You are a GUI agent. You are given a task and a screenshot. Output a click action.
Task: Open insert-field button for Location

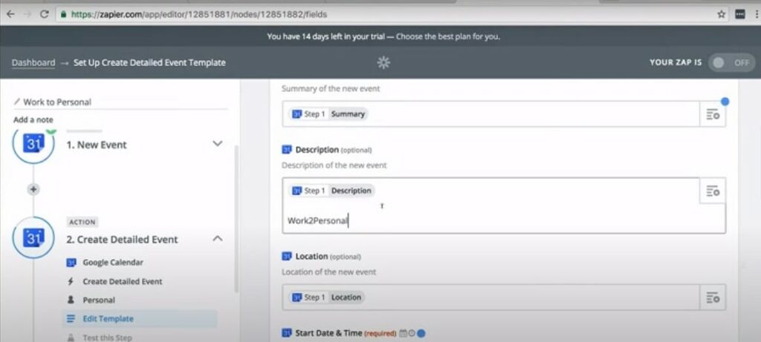click(x=713, y=297)
